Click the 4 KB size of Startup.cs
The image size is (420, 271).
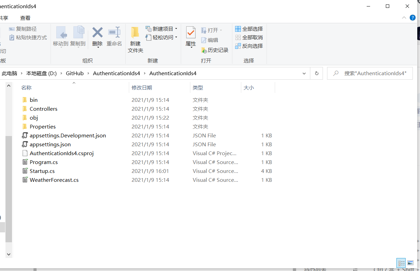tap(267, 171)
